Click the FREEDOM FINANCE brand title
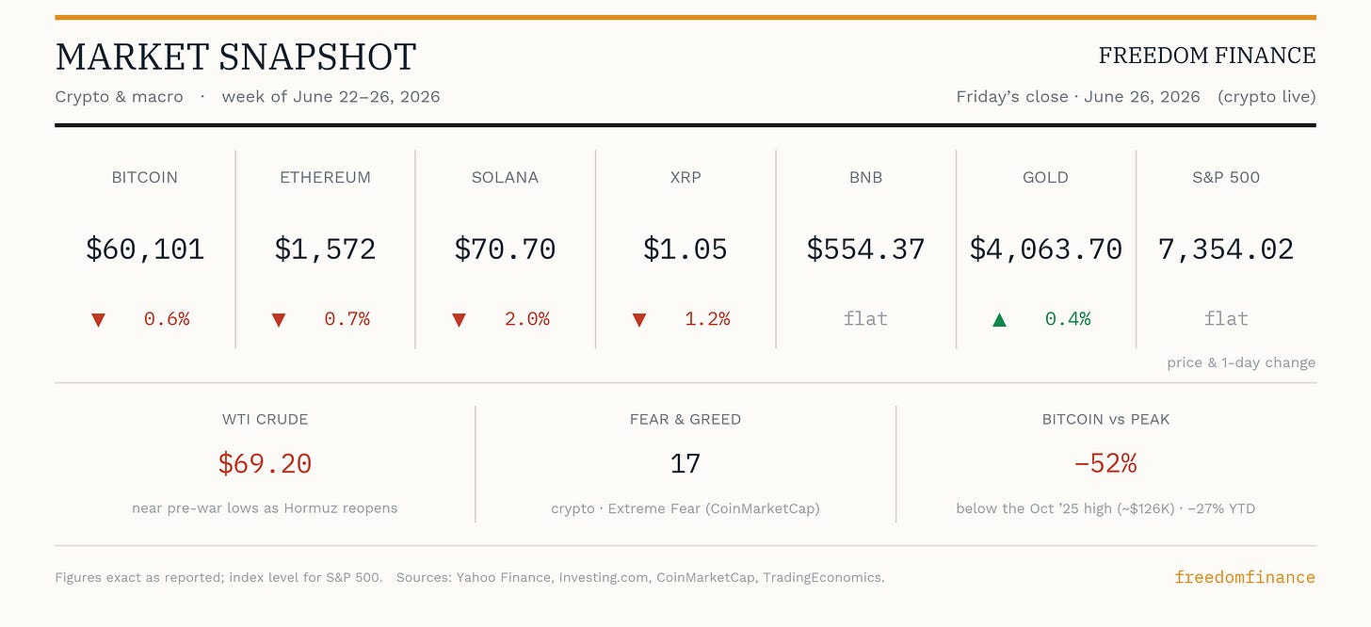 tap(1207, 56)
